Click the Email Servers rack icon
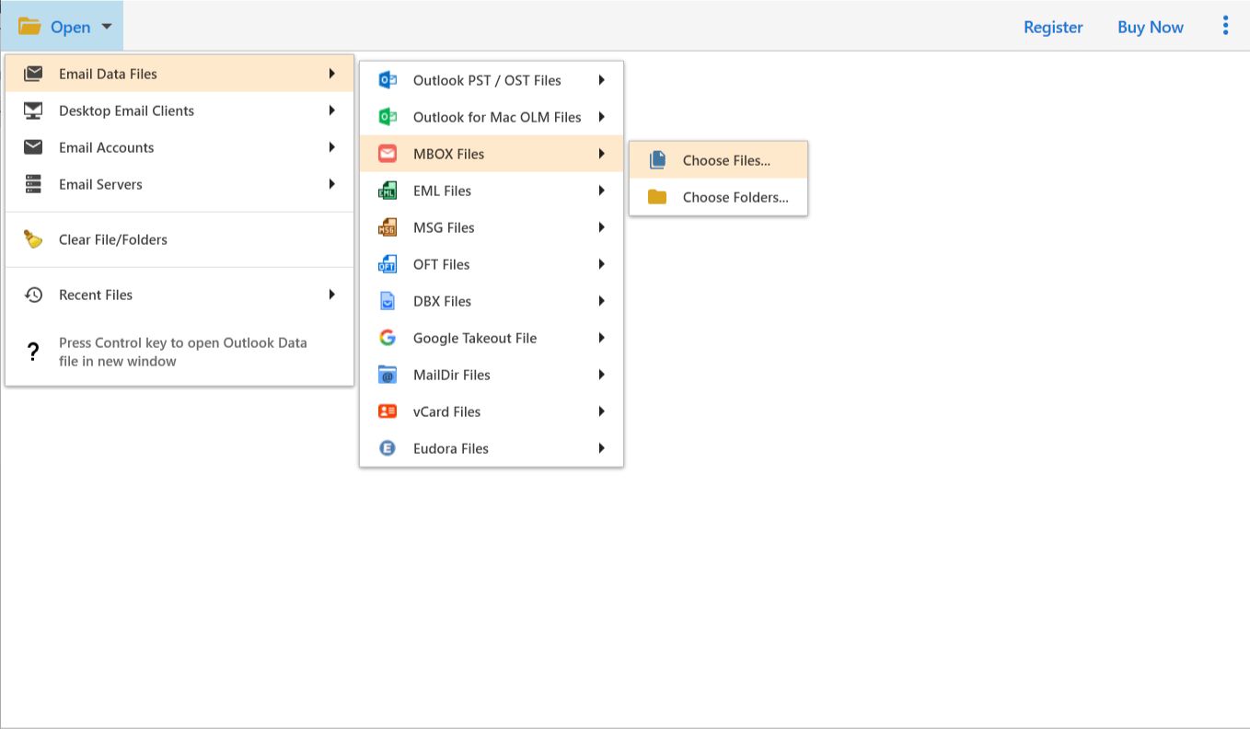Screen dimensions: 1250x729 33,184
